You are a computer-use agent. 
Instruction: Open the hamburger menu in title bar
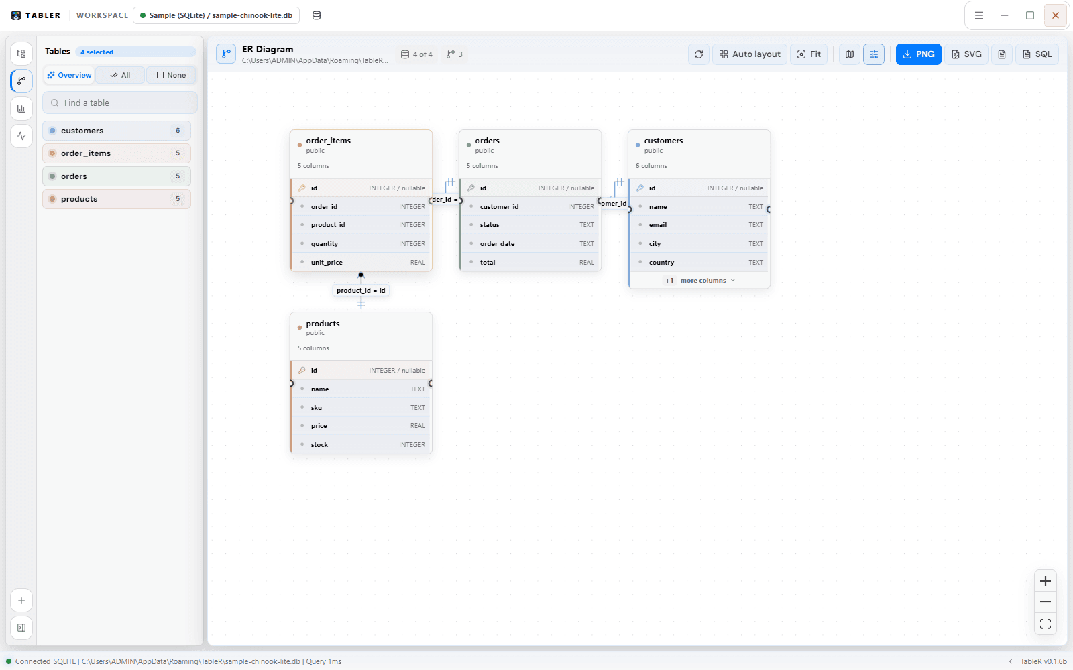point(979,15)
